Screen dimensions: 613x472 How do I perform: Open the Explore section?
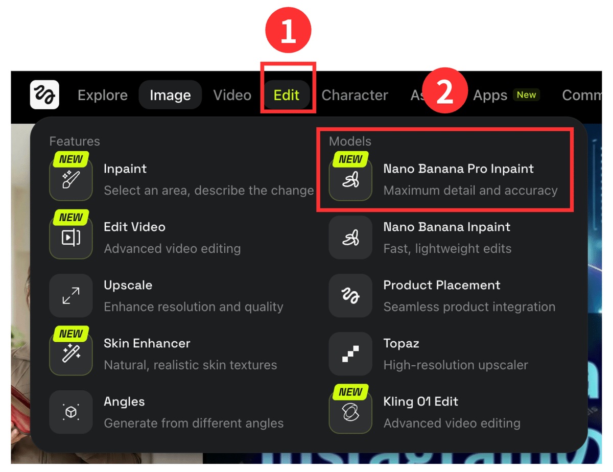coord(102,95)
